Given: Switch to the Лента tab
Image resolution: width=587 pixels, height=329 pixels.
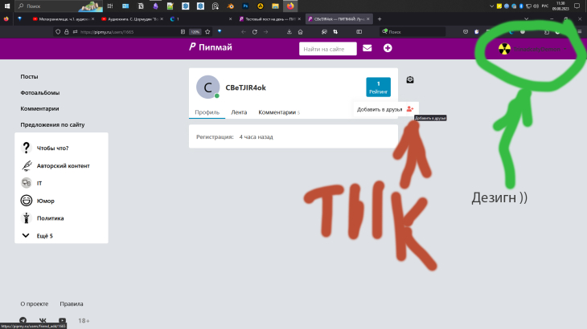Looking at the screenshot, I should (x=239, y=112).
